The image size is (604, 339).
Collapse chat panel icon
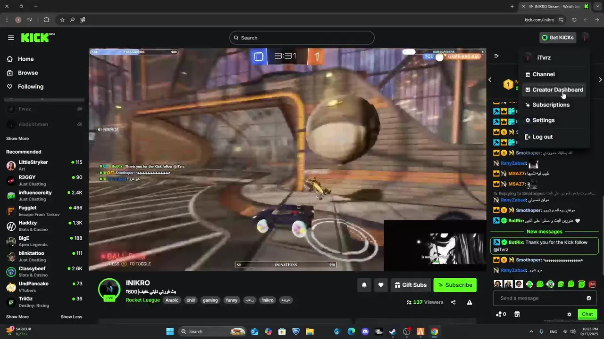point(496,56)
